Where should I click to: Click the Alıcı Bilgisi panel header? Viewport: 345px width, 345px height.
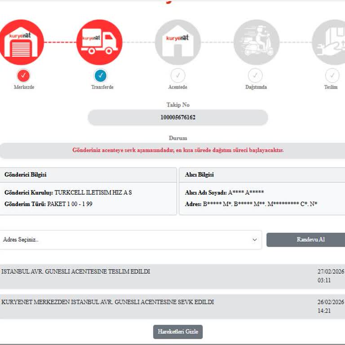262,175
